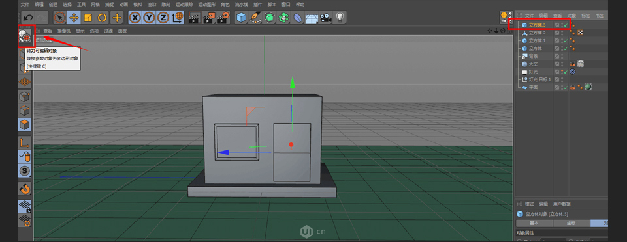Switch to Points mode
Viewport: 627px width, 242px height.
tap(25, 96)
